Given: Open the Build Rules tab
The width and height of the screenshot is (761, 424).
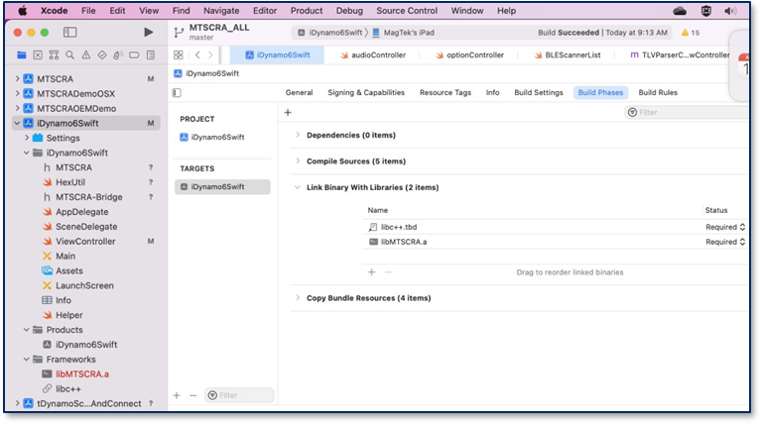Looking at the screenshot, I should [658, 92].
